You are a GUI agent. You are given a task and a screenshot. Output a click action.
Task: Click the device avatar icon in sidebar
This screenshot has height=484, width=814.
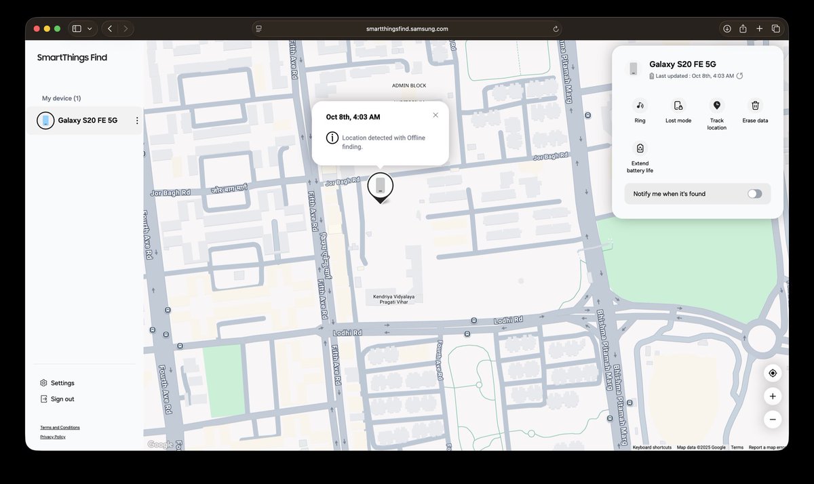pos(45,121)
